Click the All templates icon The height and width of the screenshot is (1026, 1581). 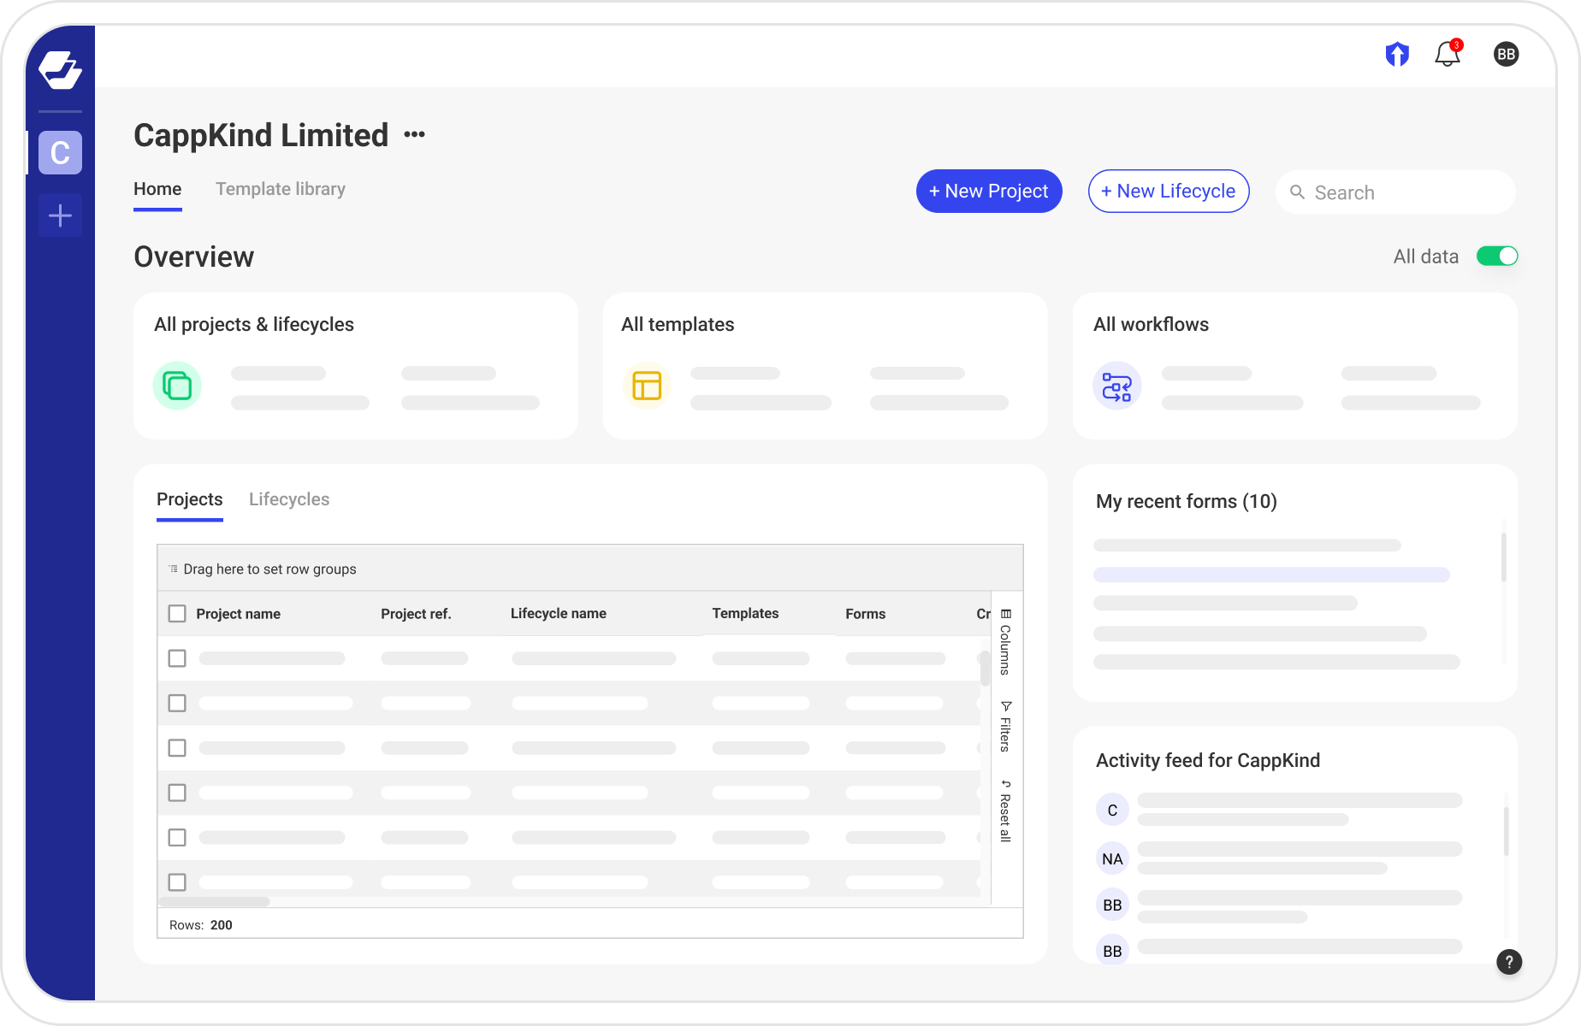(x=647, y=386)
